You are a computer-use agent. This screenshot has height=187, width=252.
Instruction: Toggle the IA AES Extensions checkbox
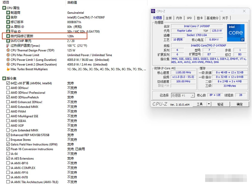click(8, 158)
